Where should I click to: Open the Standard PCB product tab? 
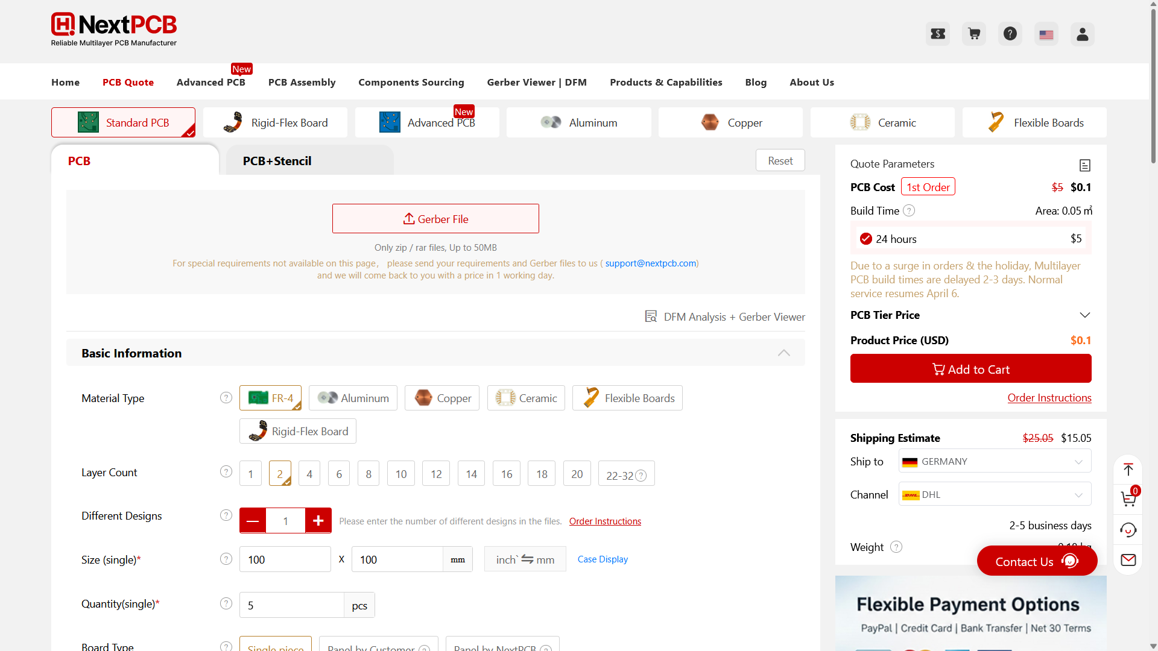(x=123, y=122)
